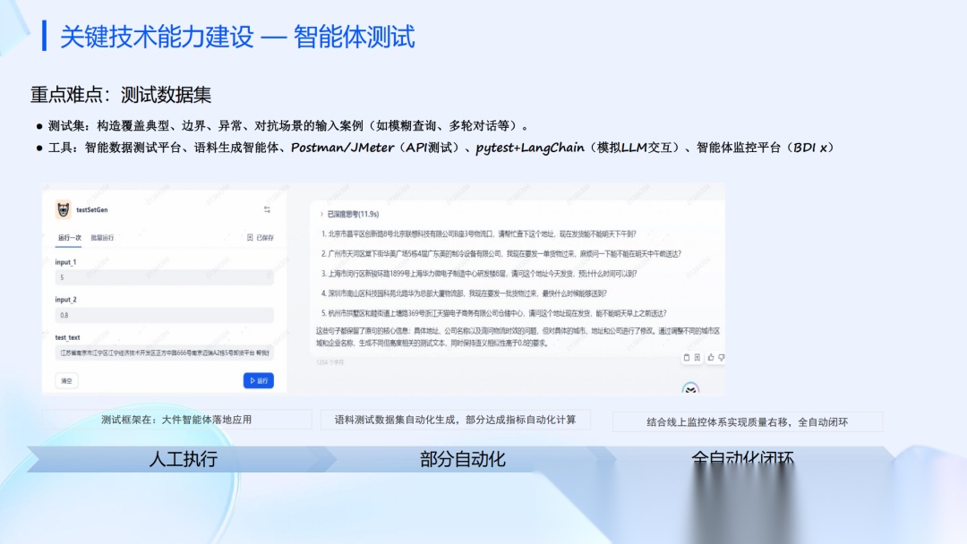This screenshot has width=967, height=544.
Task: Give the response a thumbs up
Action: 710,357
